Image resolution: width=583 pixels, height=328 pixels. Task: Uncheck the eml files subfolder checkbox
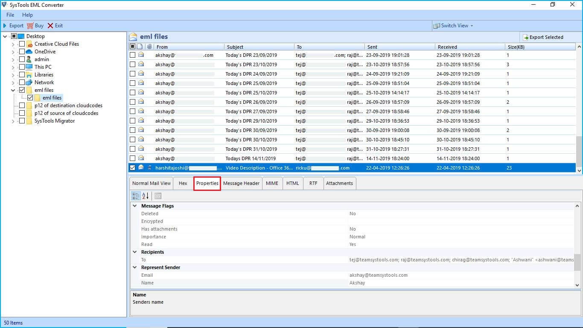30,98
